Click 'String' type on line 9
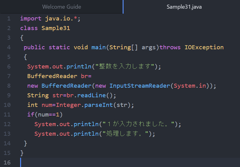240x167 pixels. click(38, 95)
